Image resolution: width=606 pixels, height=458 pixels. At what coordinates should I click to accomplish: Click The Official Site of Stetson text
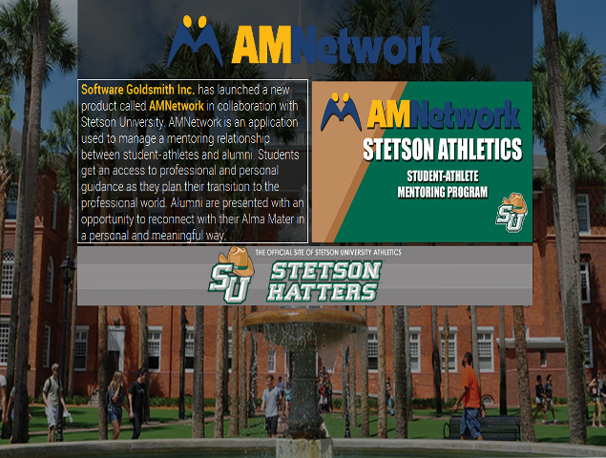[x=327, y=252]
